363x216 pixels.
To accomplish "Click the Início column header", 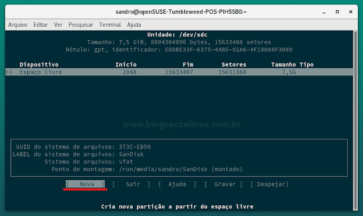I will pos(126,65).
